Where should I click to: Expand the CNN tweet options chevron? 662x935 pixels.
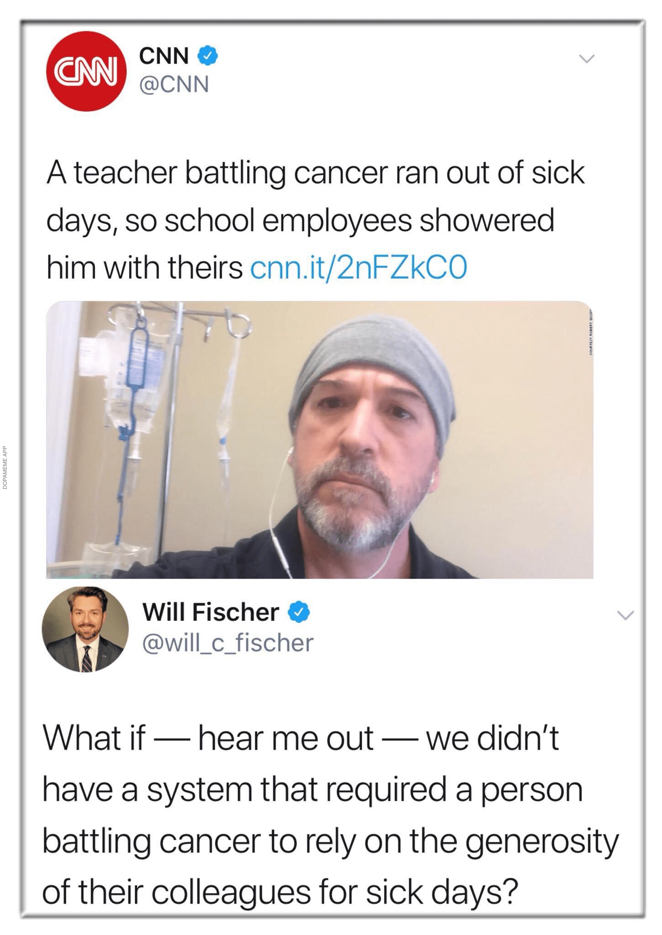point(587,58)
